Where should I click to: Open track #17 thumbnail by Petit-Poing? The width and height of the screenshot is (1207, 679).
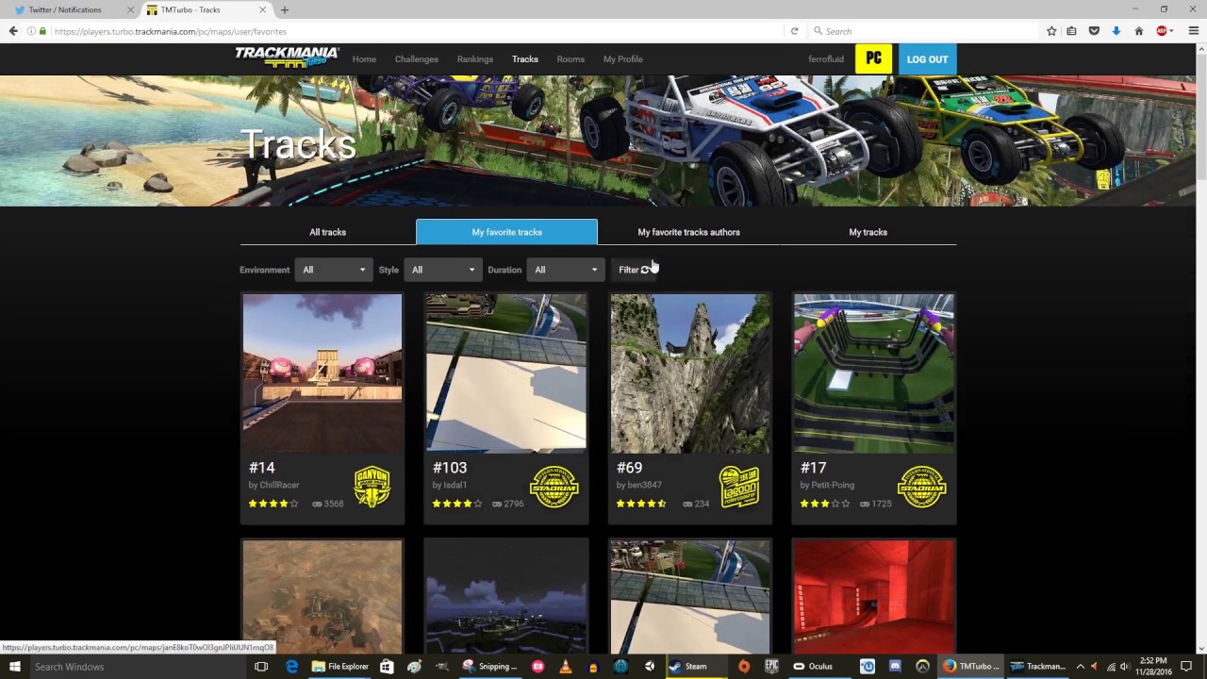(x=874, y=373)
